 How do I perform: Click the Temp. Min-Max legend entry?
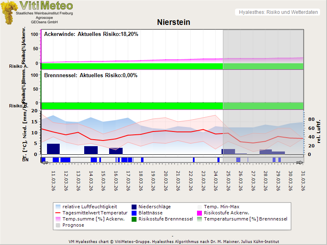click(220, 207)
